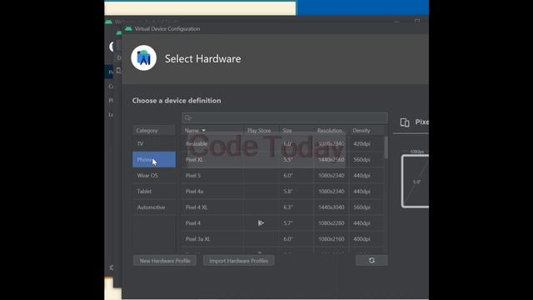Select the Pixel 4 device name
This screenshot has width=533, height=300.
[x=193, y=223]
